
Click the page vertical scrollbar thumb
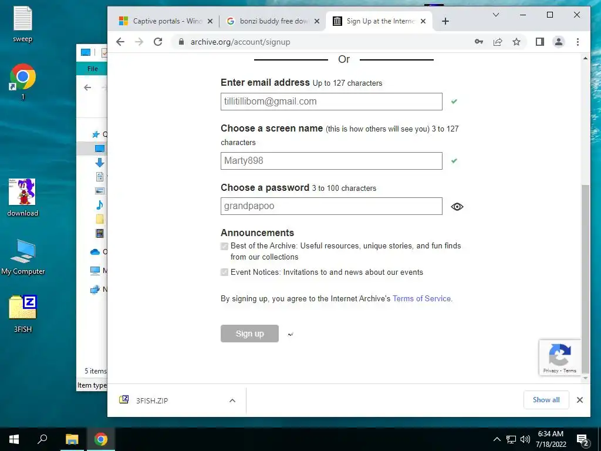click(x=585, y=278)
